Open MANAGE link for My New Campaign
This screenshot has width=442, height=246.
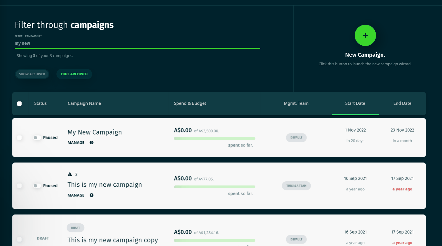(x=76, y=143)
